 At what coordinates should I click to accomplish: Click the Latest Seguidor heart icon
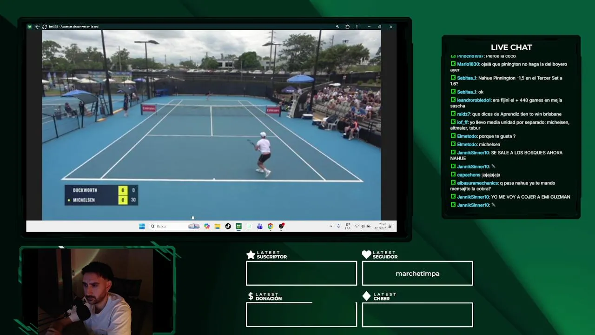pyautogui.click(x=366, y=255)
